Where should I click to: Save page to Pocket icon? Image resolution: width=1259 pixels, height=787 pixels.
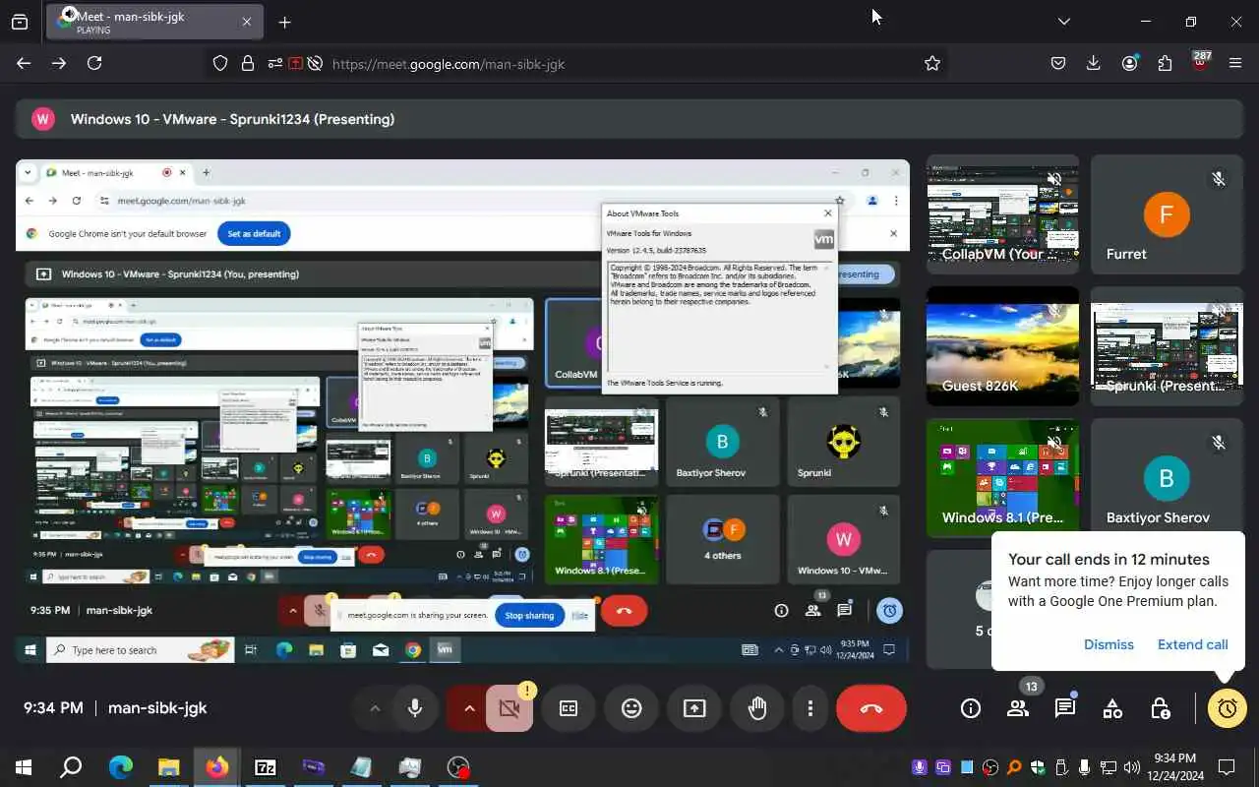pyautogui.click(x=1058, y=63)
